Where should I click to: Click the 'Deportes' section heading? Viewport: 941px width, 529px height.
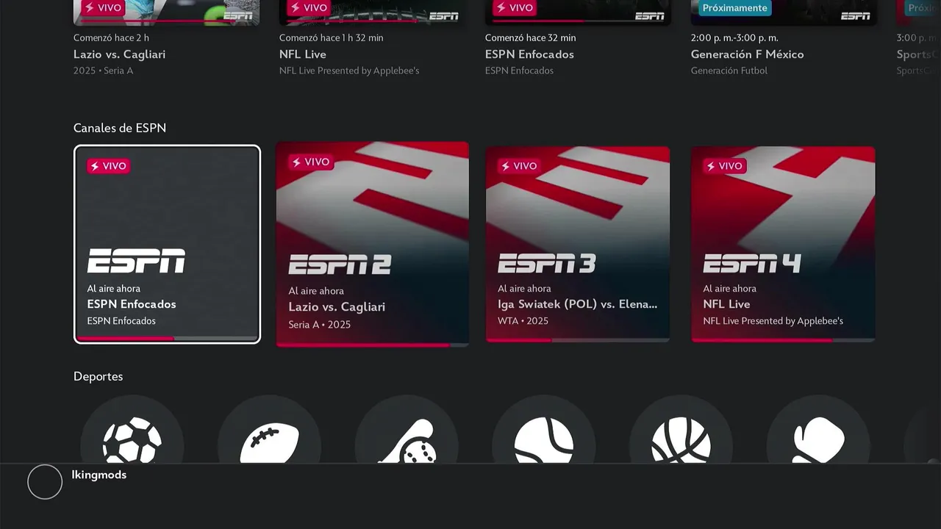[99, 376]
